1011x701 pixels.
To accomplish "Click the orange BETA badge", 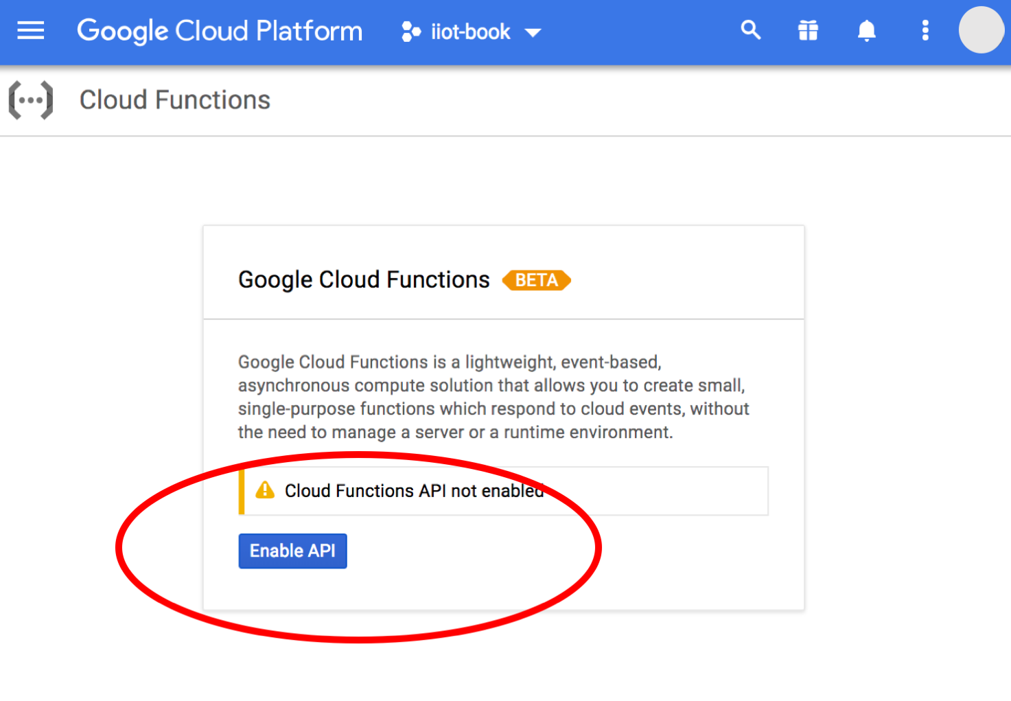I will (536, 281).
